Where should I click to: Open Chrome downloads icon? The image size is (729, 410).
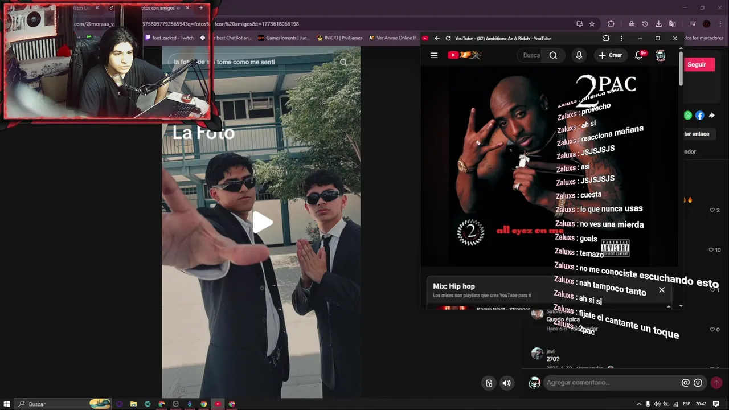coord(658,24)
